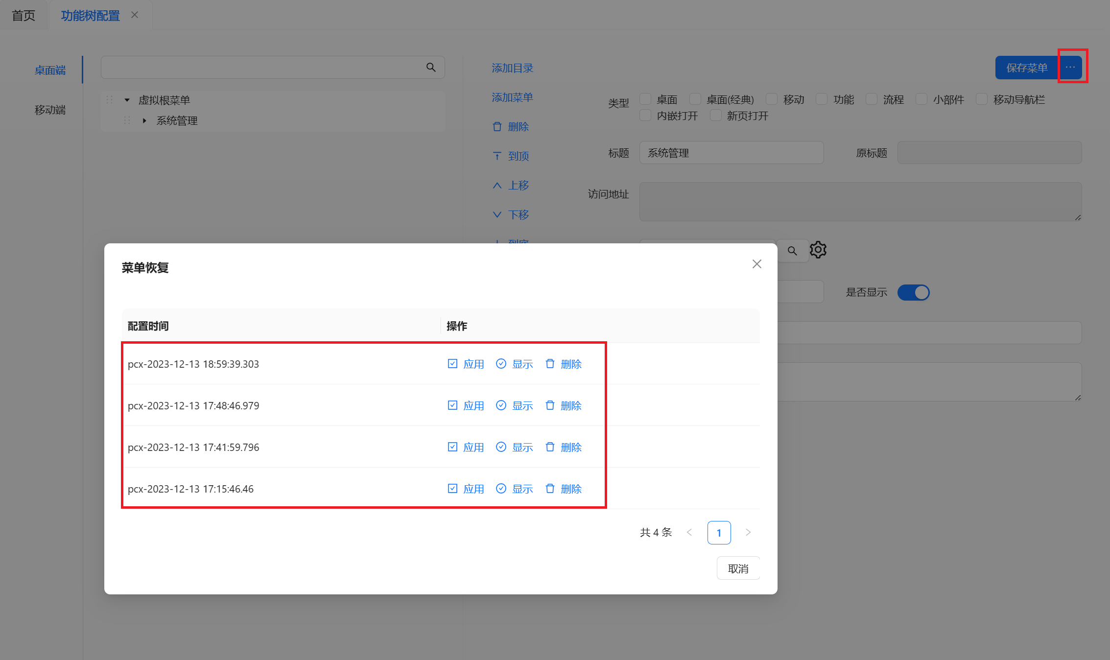Viewport: 1110px width, 660px height.
Task: Click the 删除 trash action in toolbar
Action: 511,127
